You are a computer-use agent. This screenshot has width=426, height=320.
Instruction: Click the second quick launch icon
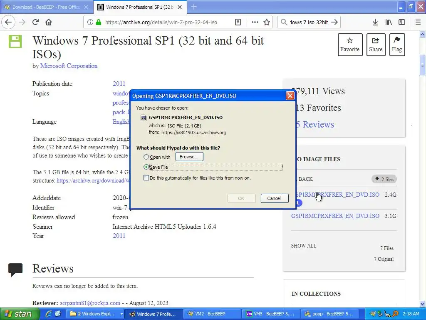pyautogui.click(x=58, y=314)
